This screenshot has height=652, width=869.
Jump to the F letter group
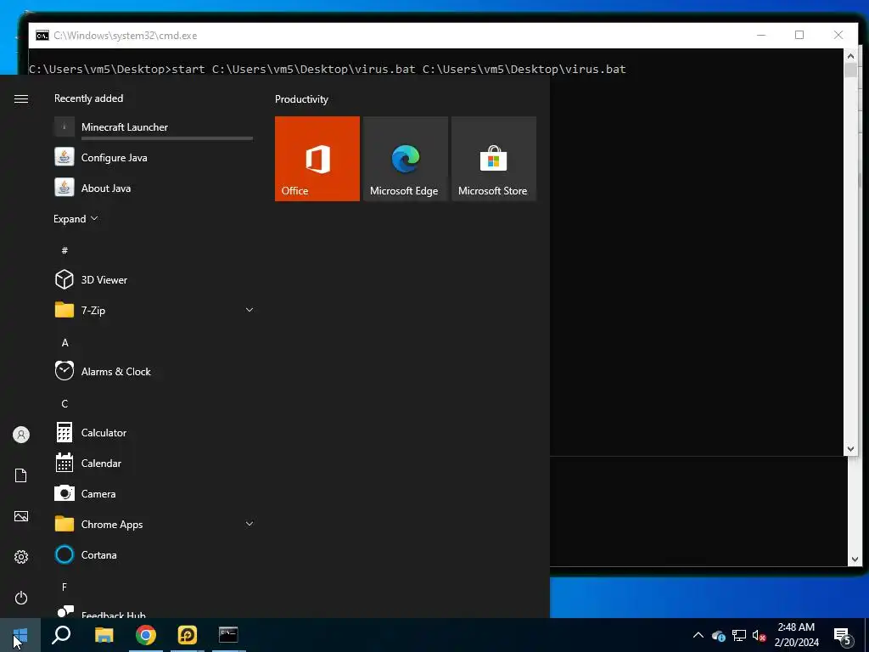(64, 587)
